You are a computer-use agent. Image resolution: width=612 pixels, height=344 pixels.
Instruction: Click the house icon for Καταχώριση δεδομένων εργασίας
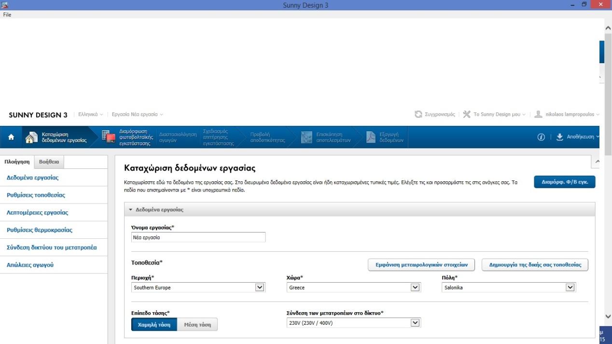[32, 138]
